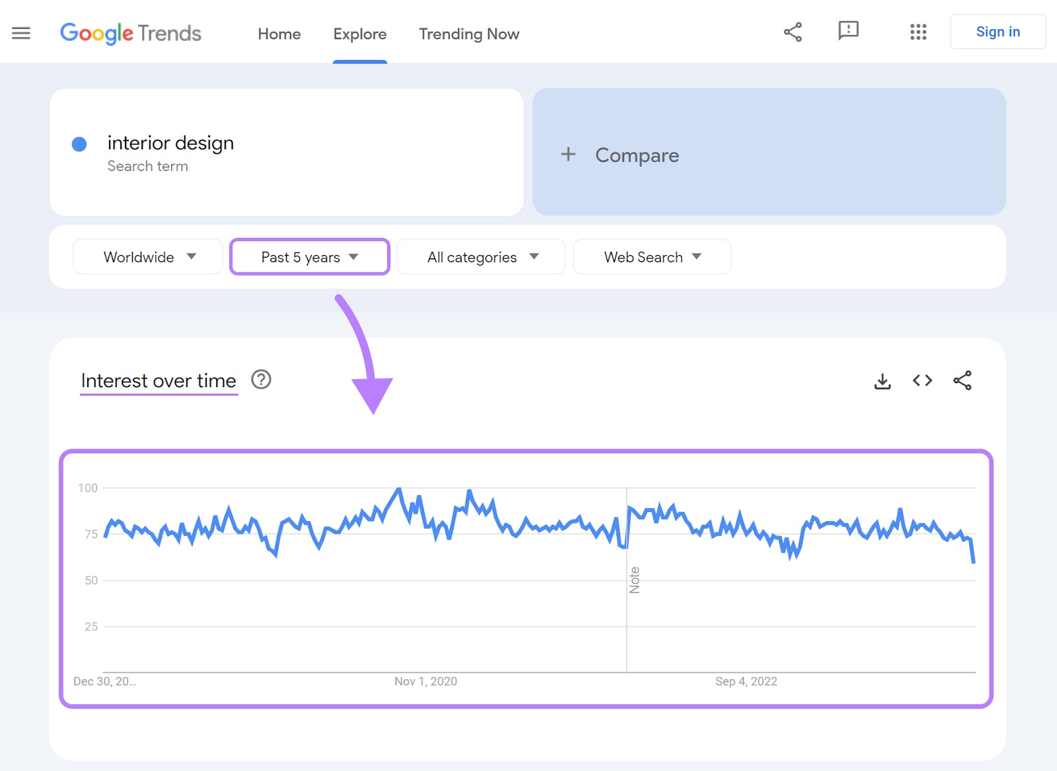This screenshot has width=1057, height=771.
Task: Select the Explore tab
Action: tap(359, 34)
